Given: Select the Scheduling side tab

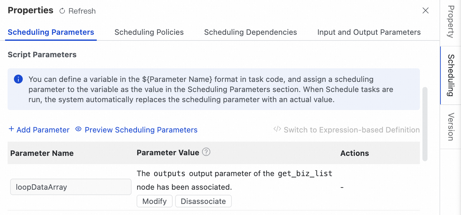Looking at the screenshot, I should tap(451, 75).
